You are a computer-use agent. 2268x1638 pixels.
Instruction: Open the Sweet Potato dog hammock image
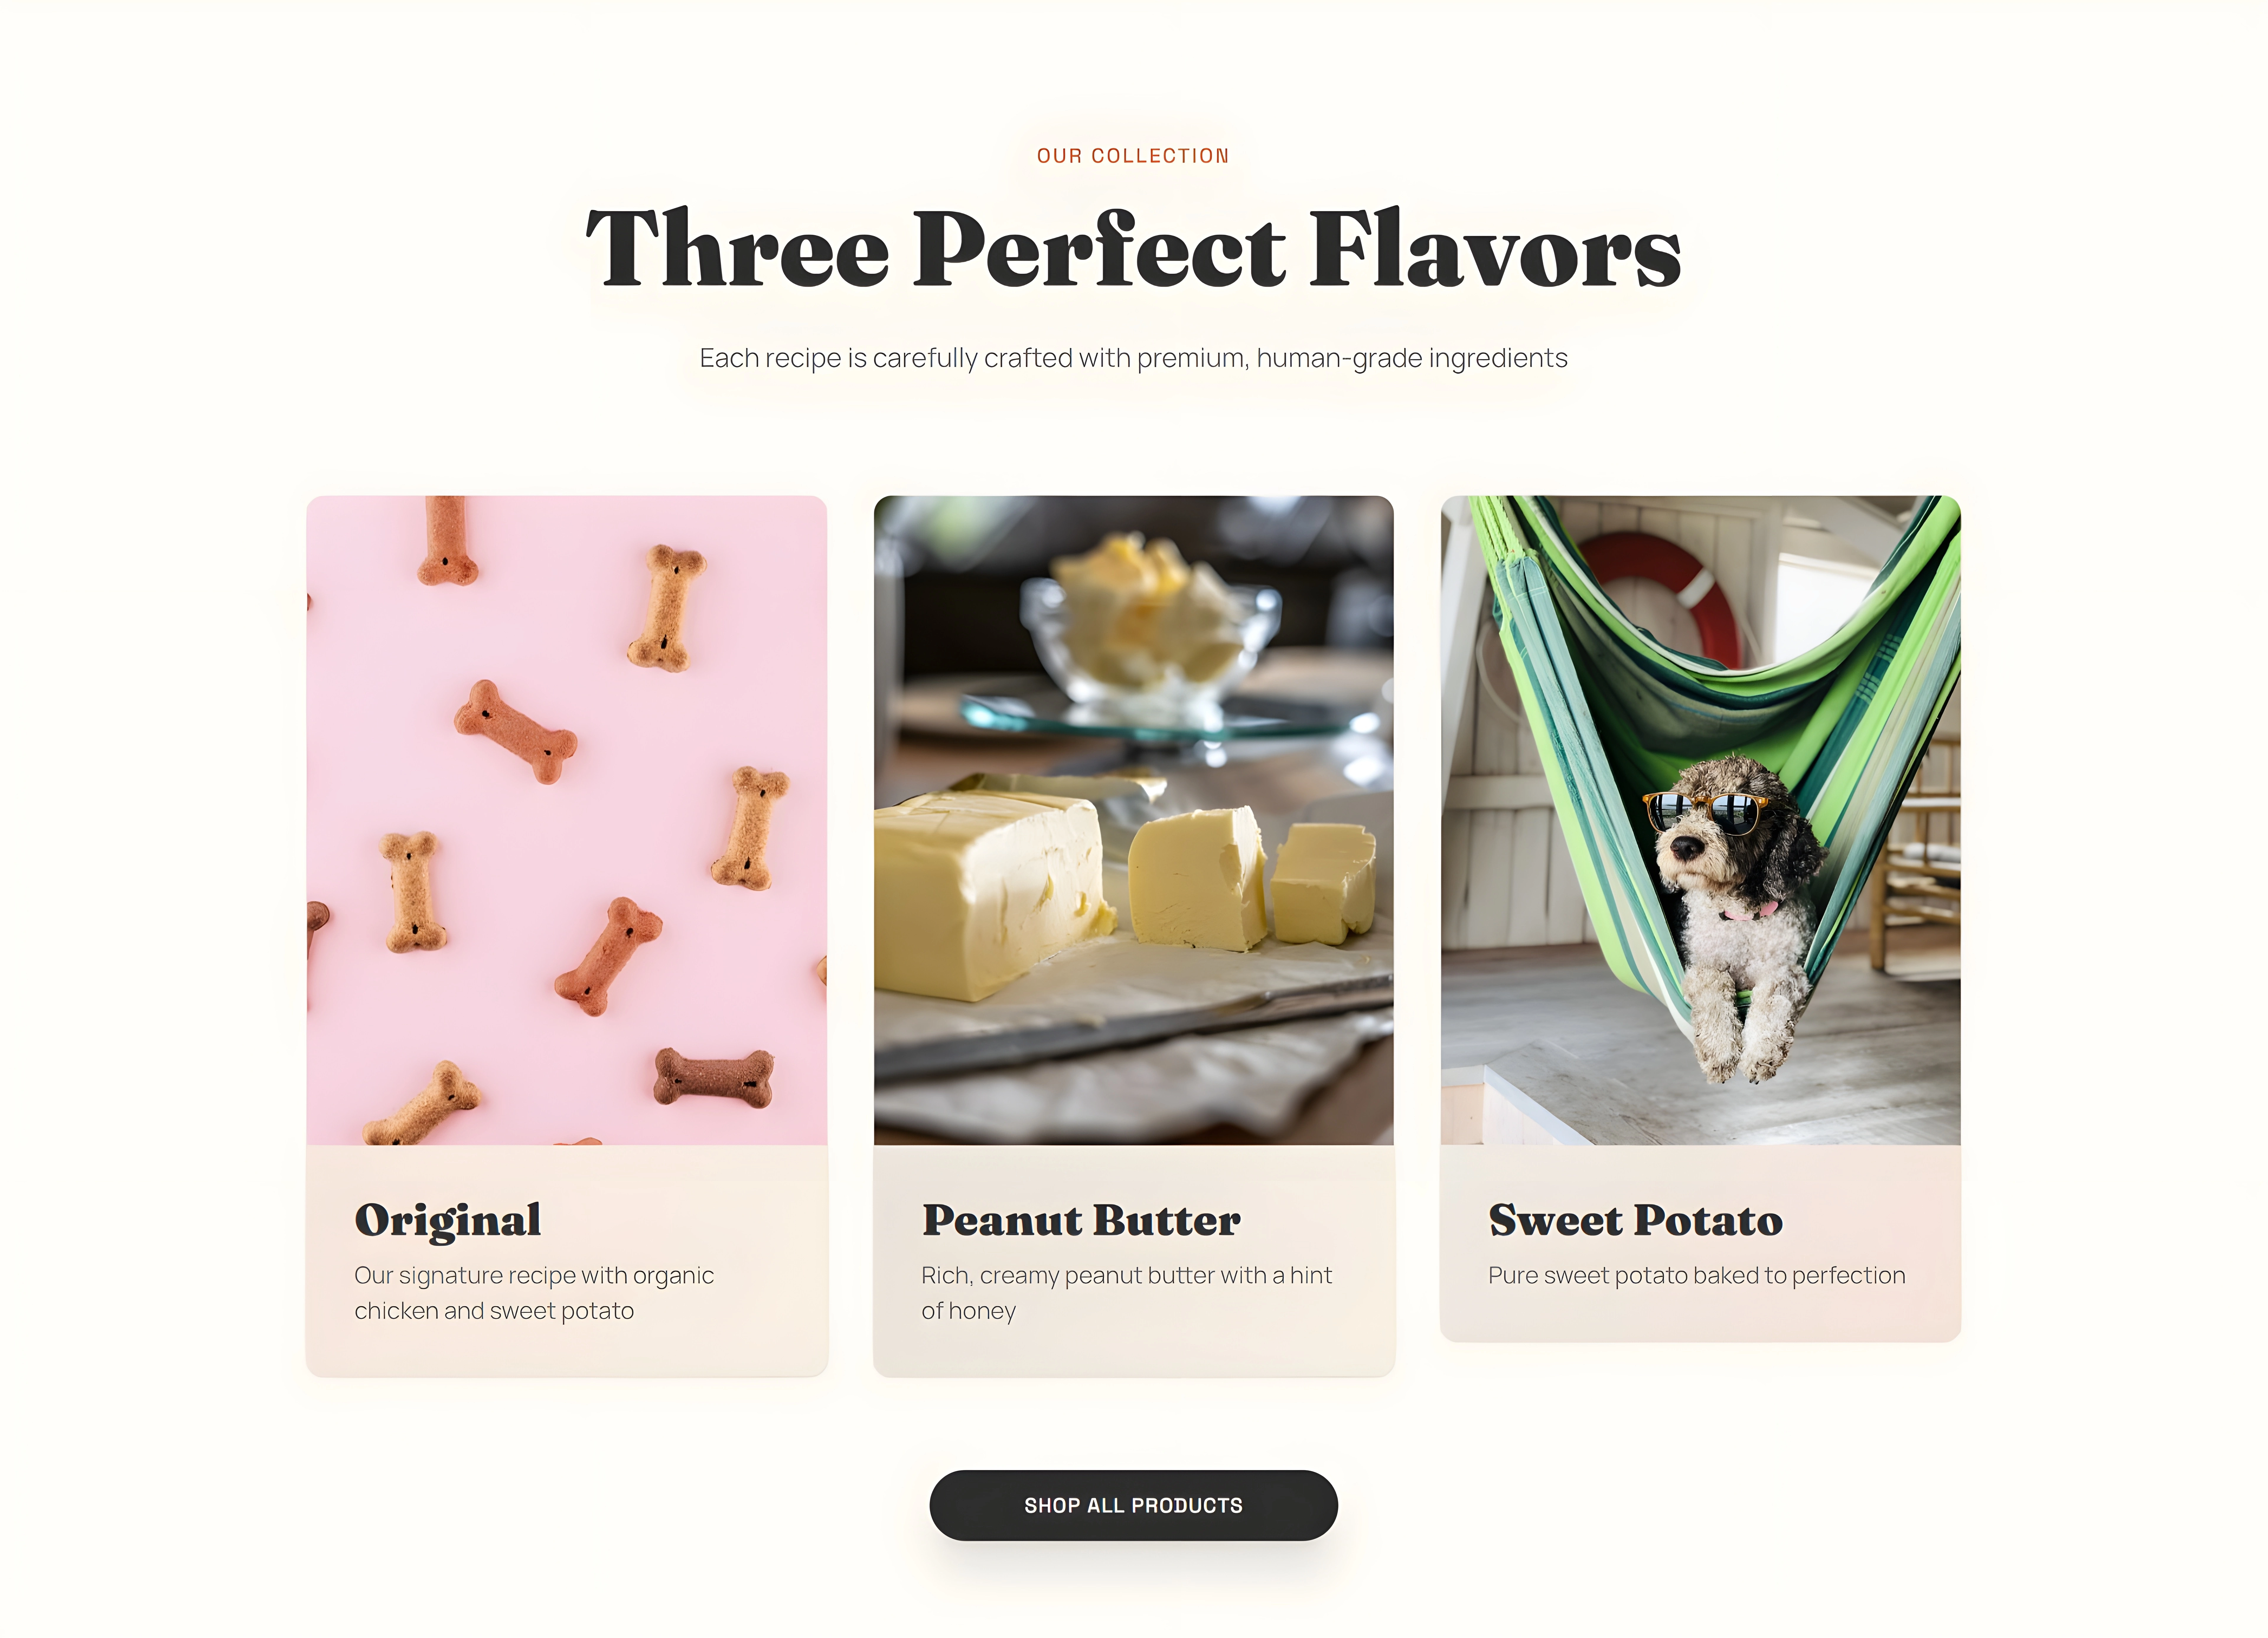1700,820
